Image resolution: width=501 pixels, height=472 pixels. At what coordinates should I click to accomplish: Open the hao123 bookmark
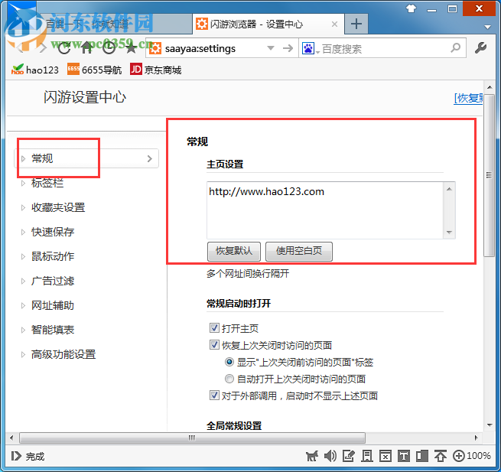(35, 70)
